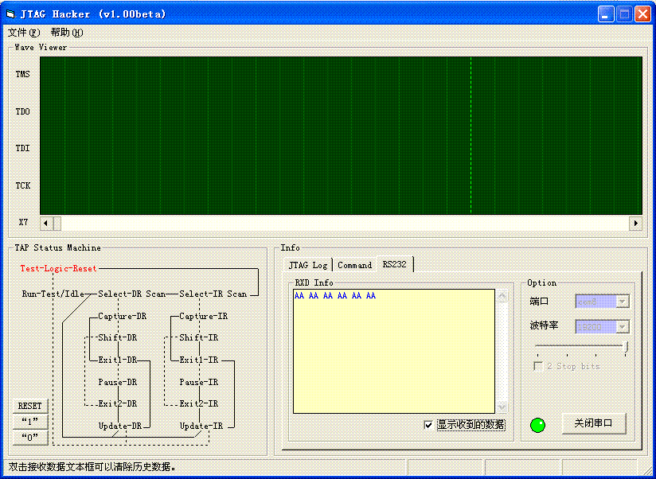
Task: Click the "0" TMS button
Action: pyautogui.click(x=29, y=437)
